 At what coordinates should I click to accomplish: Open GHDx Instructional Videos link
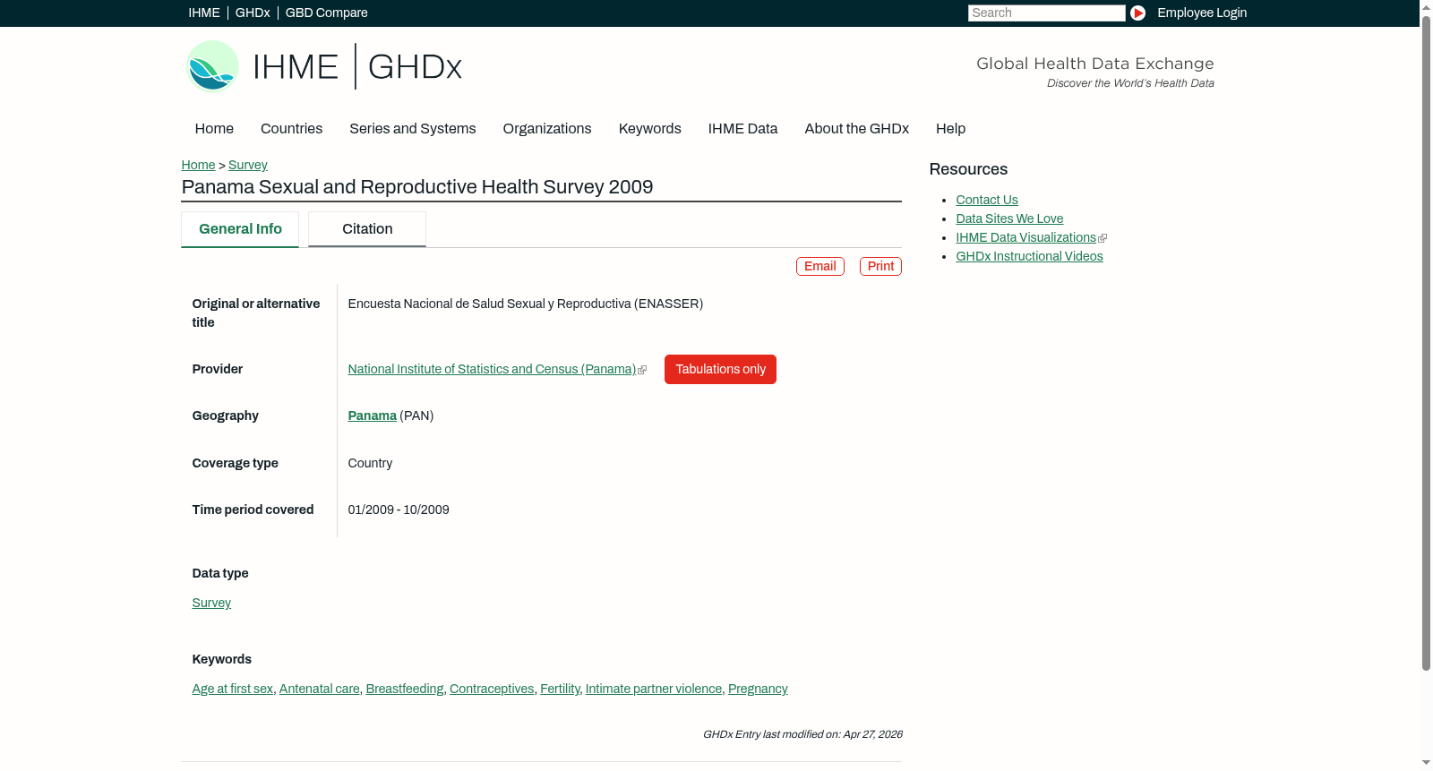(1029, 256)
